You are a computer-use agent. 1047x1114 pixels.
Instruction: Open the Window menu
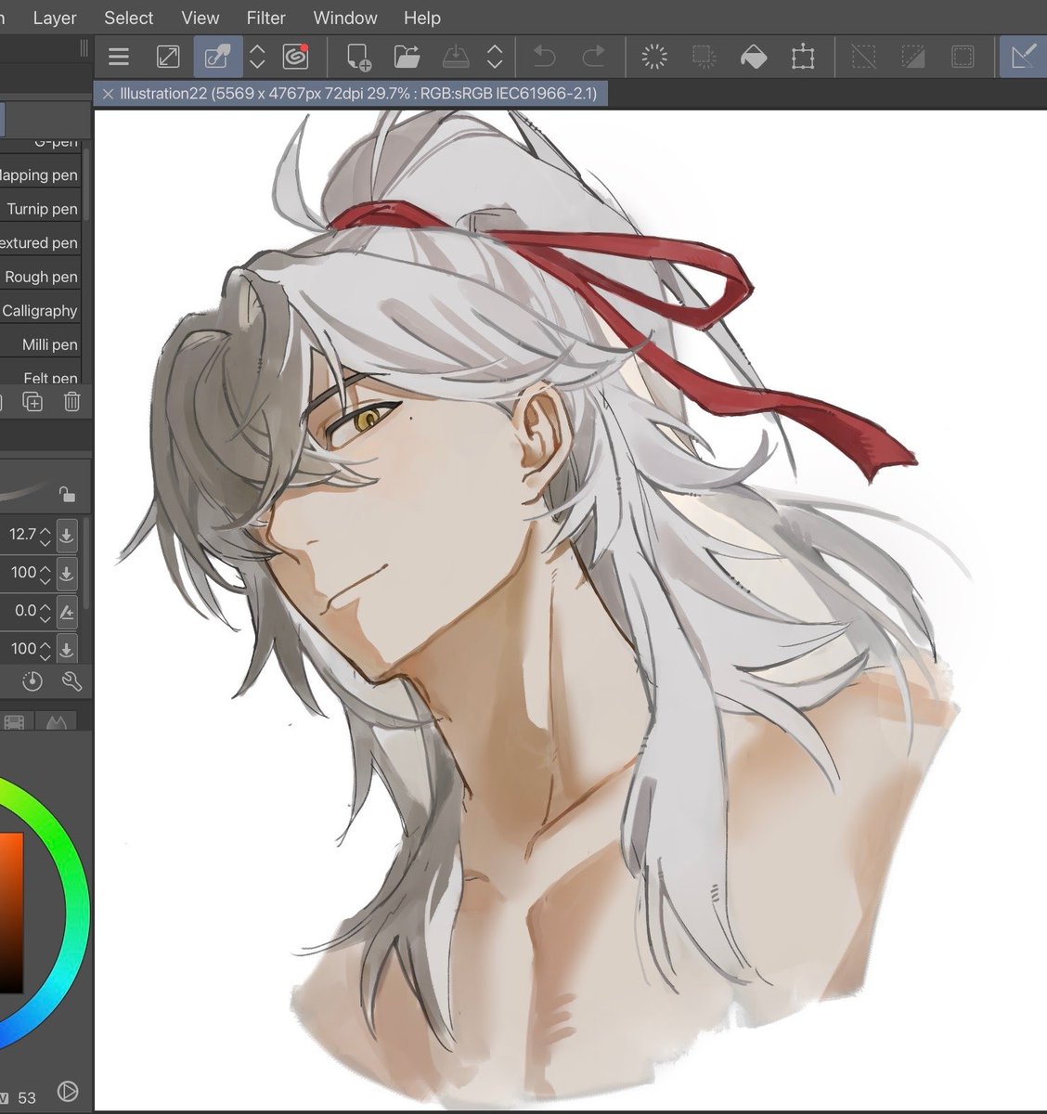point(345,18)
